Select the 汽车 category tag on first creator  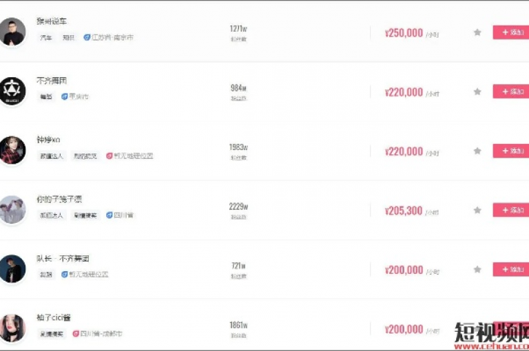46,37
